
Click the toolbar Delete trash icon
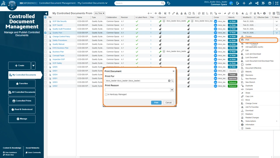tap(269, 13)
